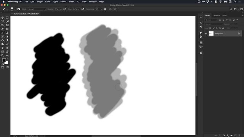Select the Crop tool
The image size is (244, 137).
click(3, 25)
